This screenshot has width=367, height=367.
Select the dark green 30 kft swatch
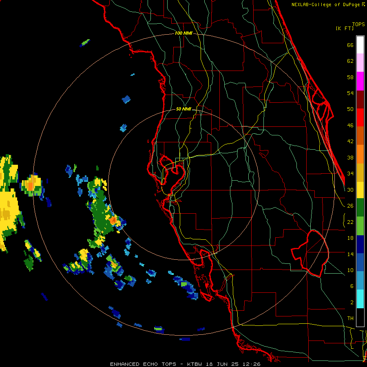click(360, 208)
